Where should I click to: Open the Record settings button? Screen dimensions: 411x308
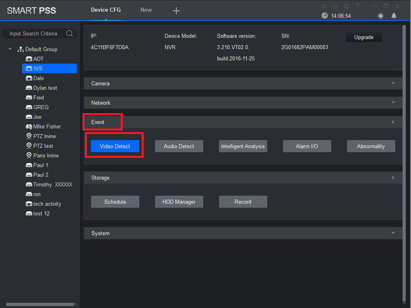[x=243, y=202]
